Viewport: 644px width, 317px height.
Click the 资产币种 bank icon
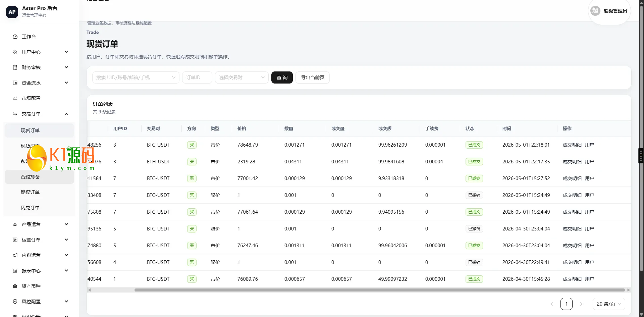[x=15, y=286]
